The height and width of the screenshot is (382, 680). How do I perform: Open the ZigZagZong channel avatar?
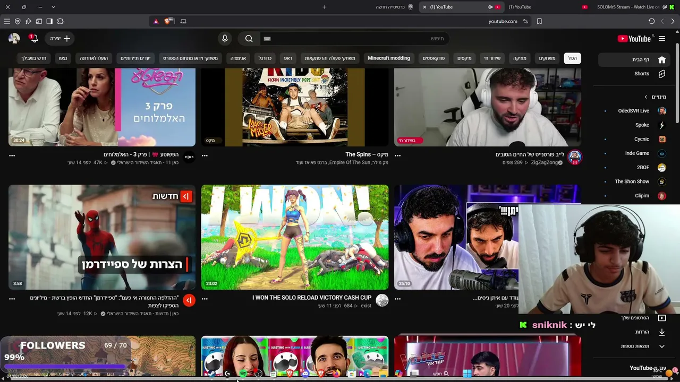574,157
